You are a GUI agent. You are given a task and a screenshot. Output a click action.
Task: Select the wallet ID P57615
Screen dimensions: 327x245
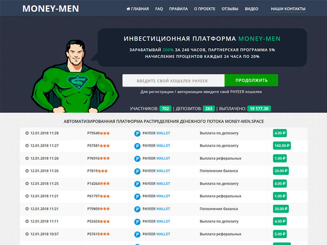click(98, 234)
